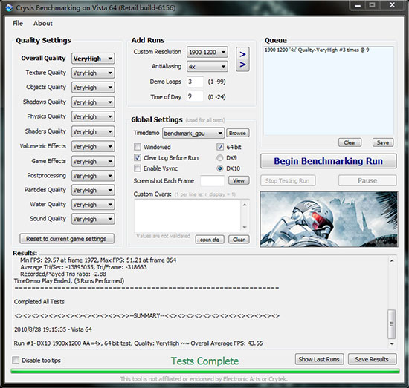409x388 pixels.
Task: Click the Average Tri/Sec result line
Action: 83,267
